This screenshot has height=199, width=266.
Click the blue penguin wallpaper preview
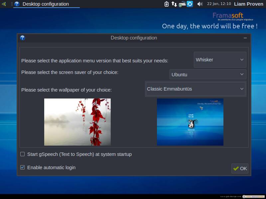(190, 122)
